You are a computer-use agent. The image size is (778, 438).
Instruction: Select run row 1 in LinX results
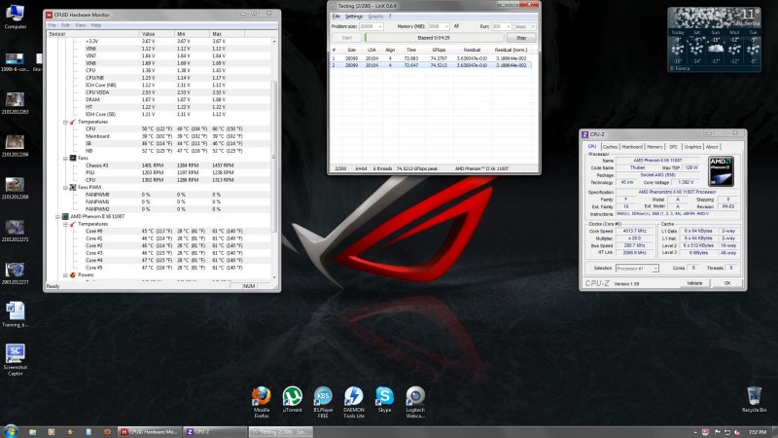point(431,58)
